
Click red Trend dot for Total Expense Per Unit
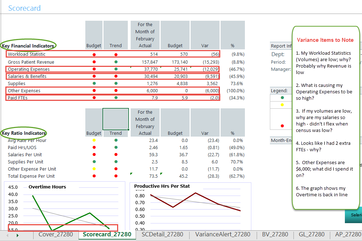116,176
